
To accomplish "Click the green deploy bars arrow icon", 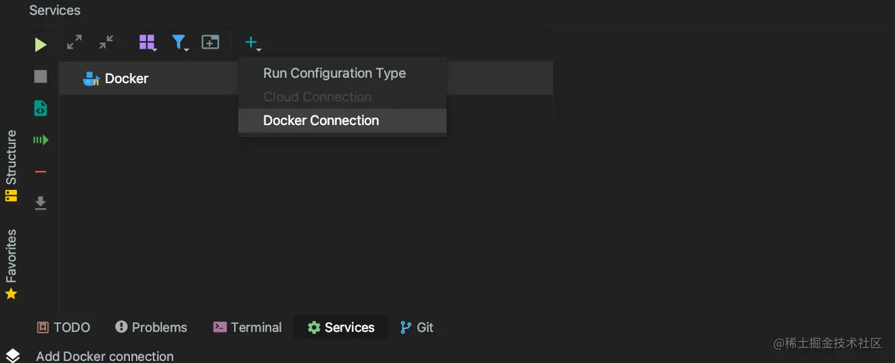I will [41, 140].
